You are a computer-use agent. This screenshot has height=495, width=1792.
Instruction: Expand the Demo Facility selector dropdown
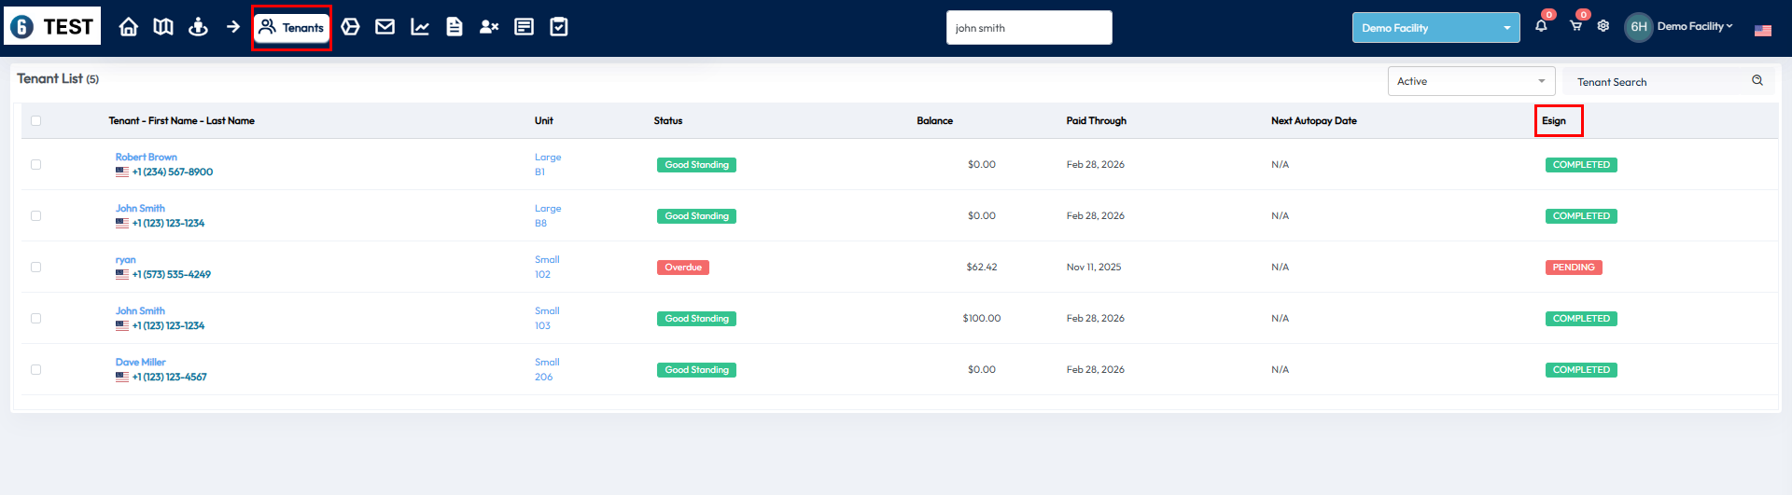(x=1435, y=28)
